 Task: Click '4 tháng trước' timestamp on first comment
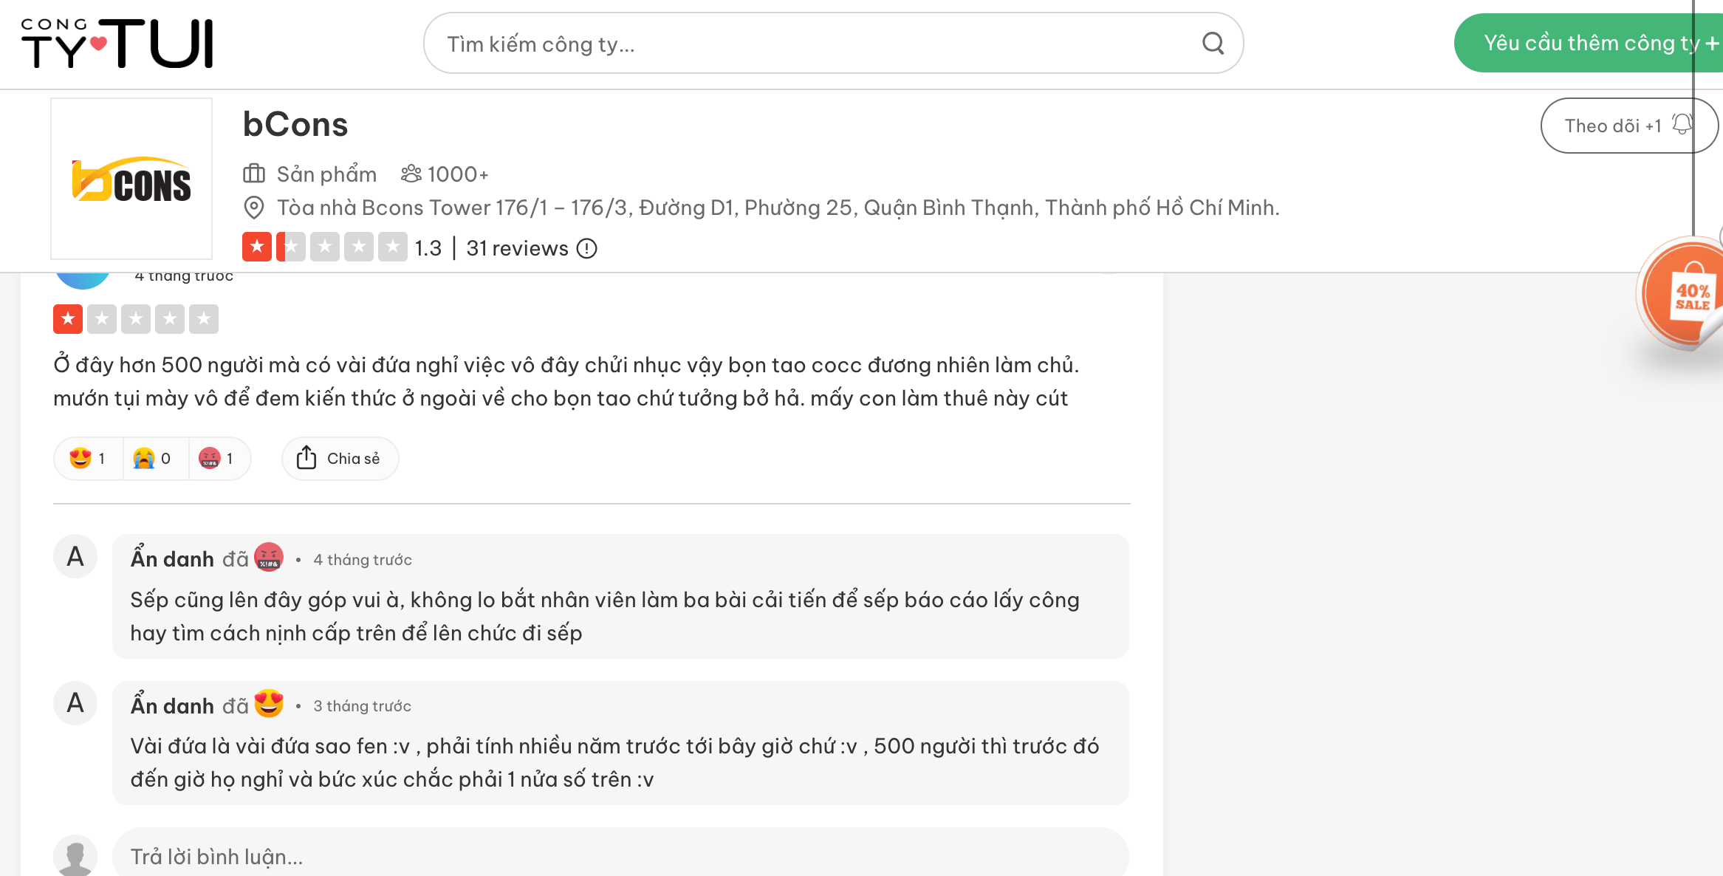(x=363, y=560)
